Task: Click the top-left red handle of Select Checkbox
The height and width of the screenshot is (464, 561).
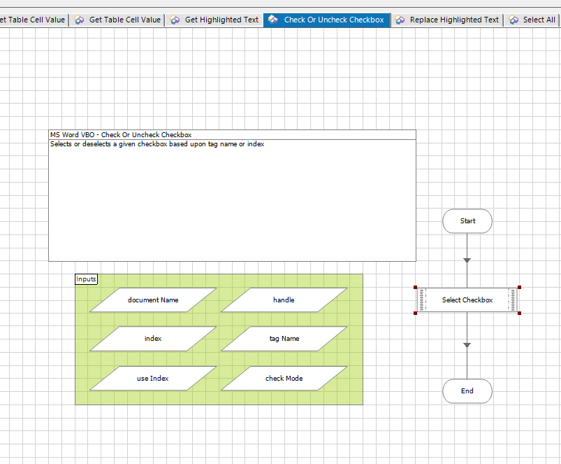Action: click(x=416, y=288)
